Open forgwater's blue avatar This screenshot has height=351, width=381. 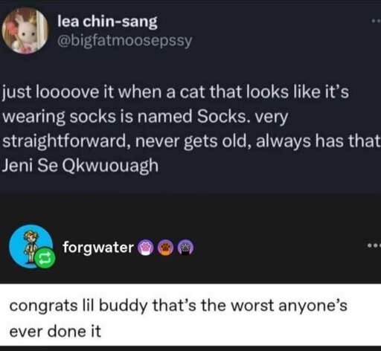31,247
